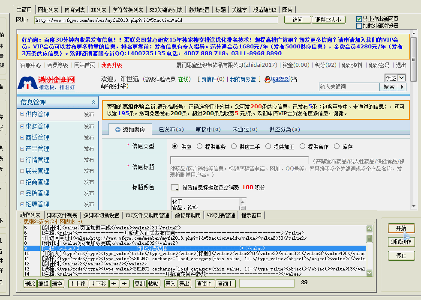The height and width of the screenshot is (300, 421).
Task: Select the 库存 radio option
Action: coord(337,146)
